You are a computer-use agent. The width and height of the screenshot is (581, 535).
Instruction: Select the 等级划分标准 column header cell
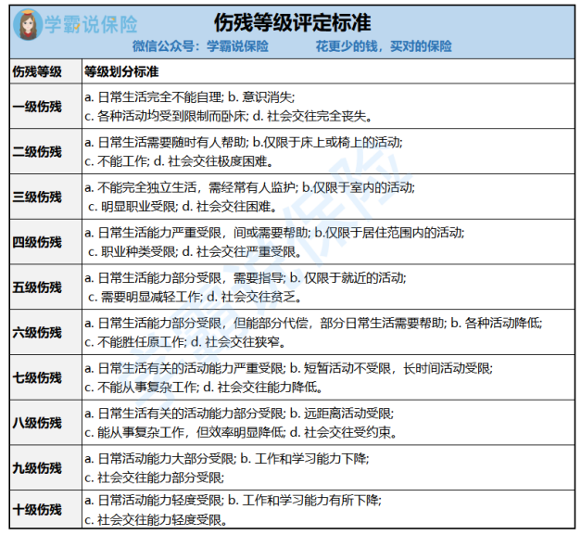click(328, 71)
